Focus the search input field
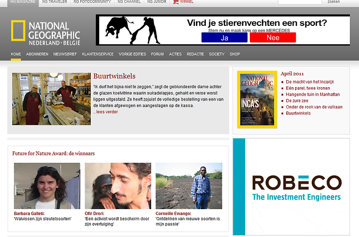Screen dimensions: 359x237 300,2
